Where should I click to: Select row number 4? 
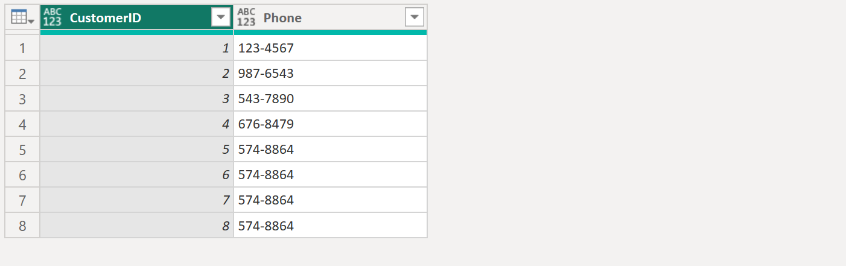click(x=22, y=124)
